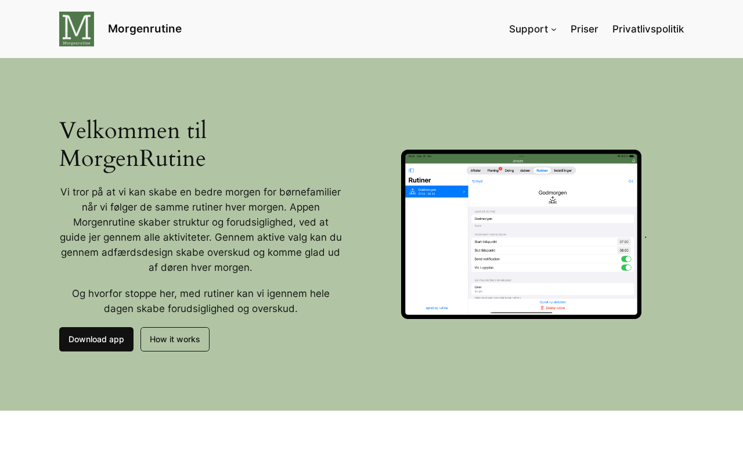Toggle the Vis i ugeplan switch
This screenshot has height=464, width=743.
[x=626, y=267]
